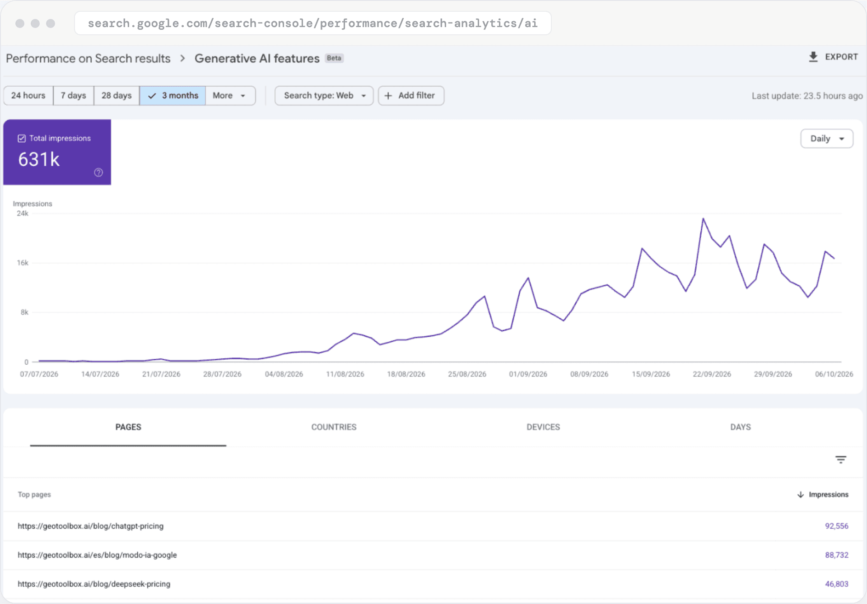Click the sort arrow beside Impressions
The image size is (867, 604).
point(801,495)
